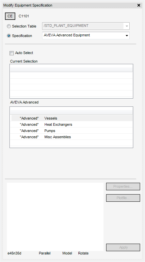Select the Pumps row
Image resolution: width=145 pixels, height=262 pixels.
coord(72,131)
